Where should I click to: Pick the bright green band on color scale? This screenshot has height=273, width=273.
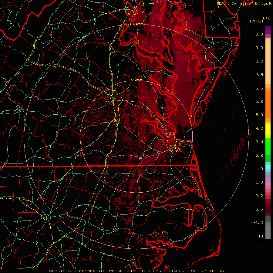268,146
